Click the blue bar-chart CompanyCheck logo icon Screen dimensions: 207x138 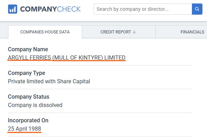[x=13, y=9]
